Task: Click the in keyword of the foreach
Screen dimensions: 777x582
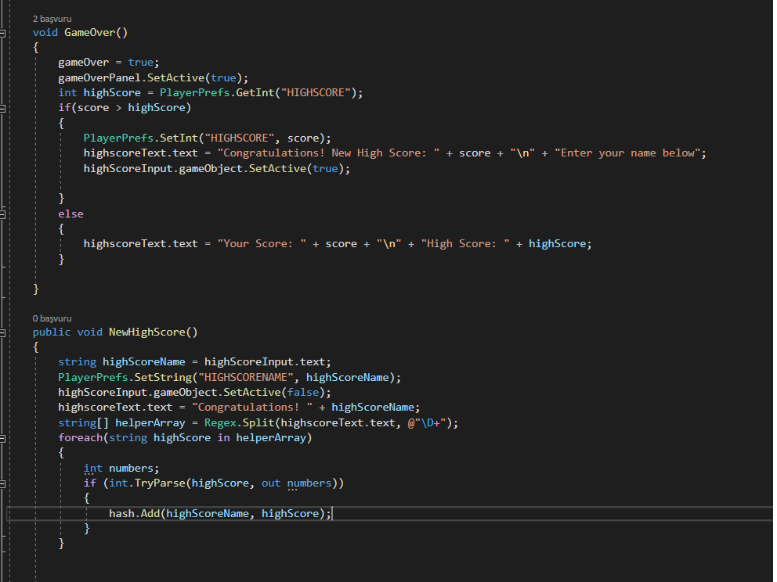Action: [x=223, y=438]
